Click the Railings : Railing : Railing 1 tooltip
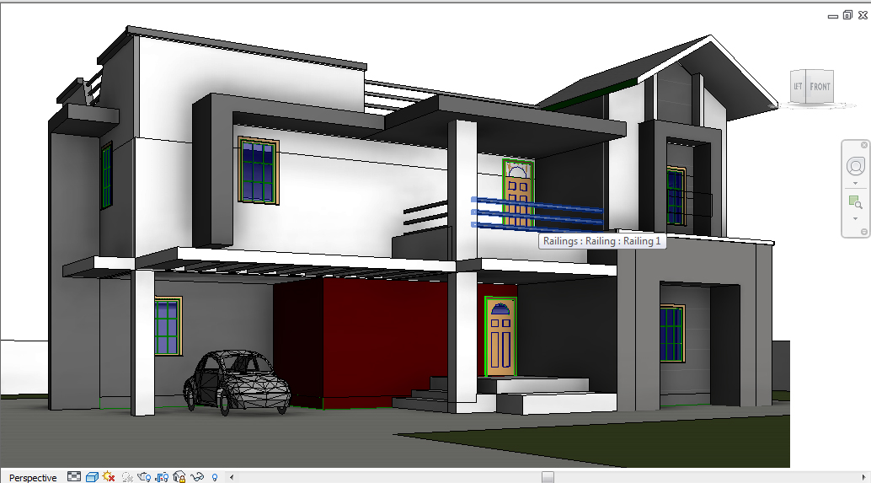 click(x=602, y=241)
